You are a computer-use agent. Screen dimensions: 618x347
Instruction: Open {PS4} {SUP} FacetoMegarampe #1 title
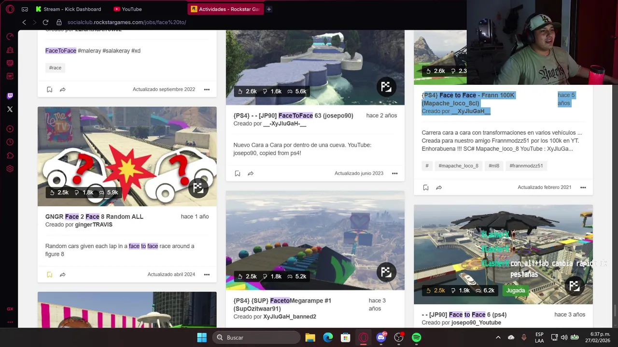click(282, 305)
